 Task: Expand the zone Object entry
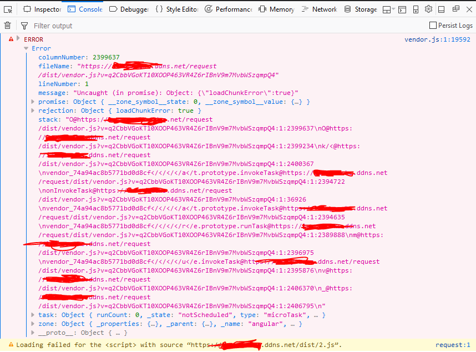click(x=33, y=324)
